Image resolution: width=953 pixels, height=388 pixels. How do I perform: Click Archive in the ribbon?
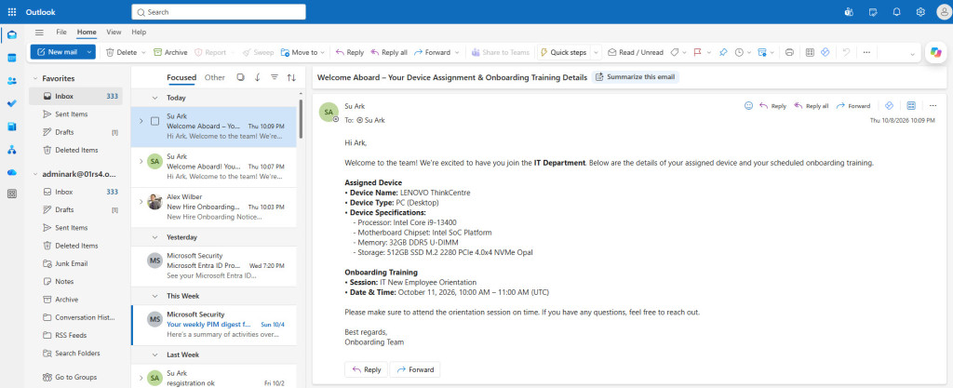pyautogui.click(x=170, y=52)
